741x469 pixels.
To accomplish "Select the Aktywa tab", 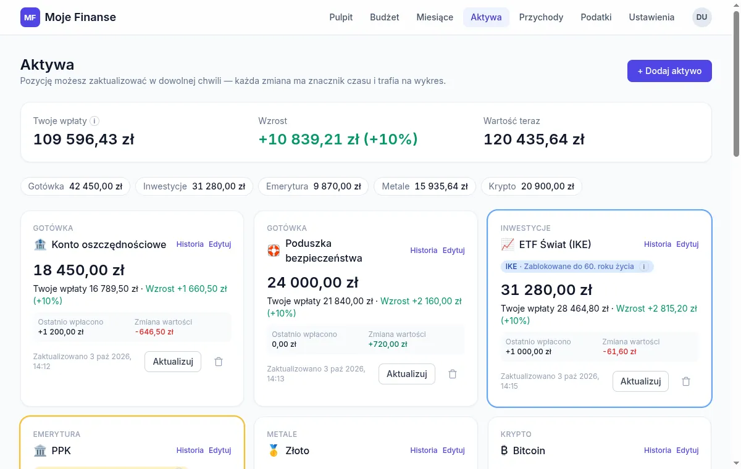I will [x=486, y=17].
